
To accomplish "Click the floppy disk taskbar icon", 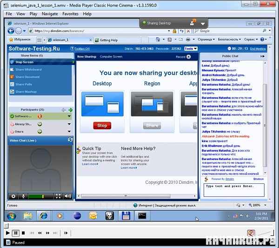I will [x=126, y=216].
